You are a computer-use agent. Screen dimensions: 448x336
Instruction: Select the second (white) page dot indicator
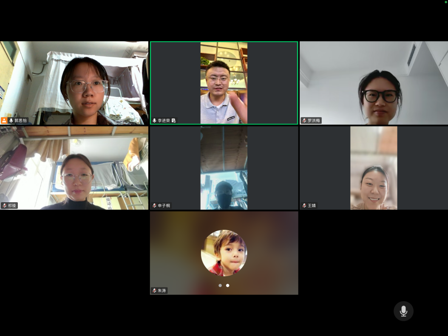tap(228, 285)
